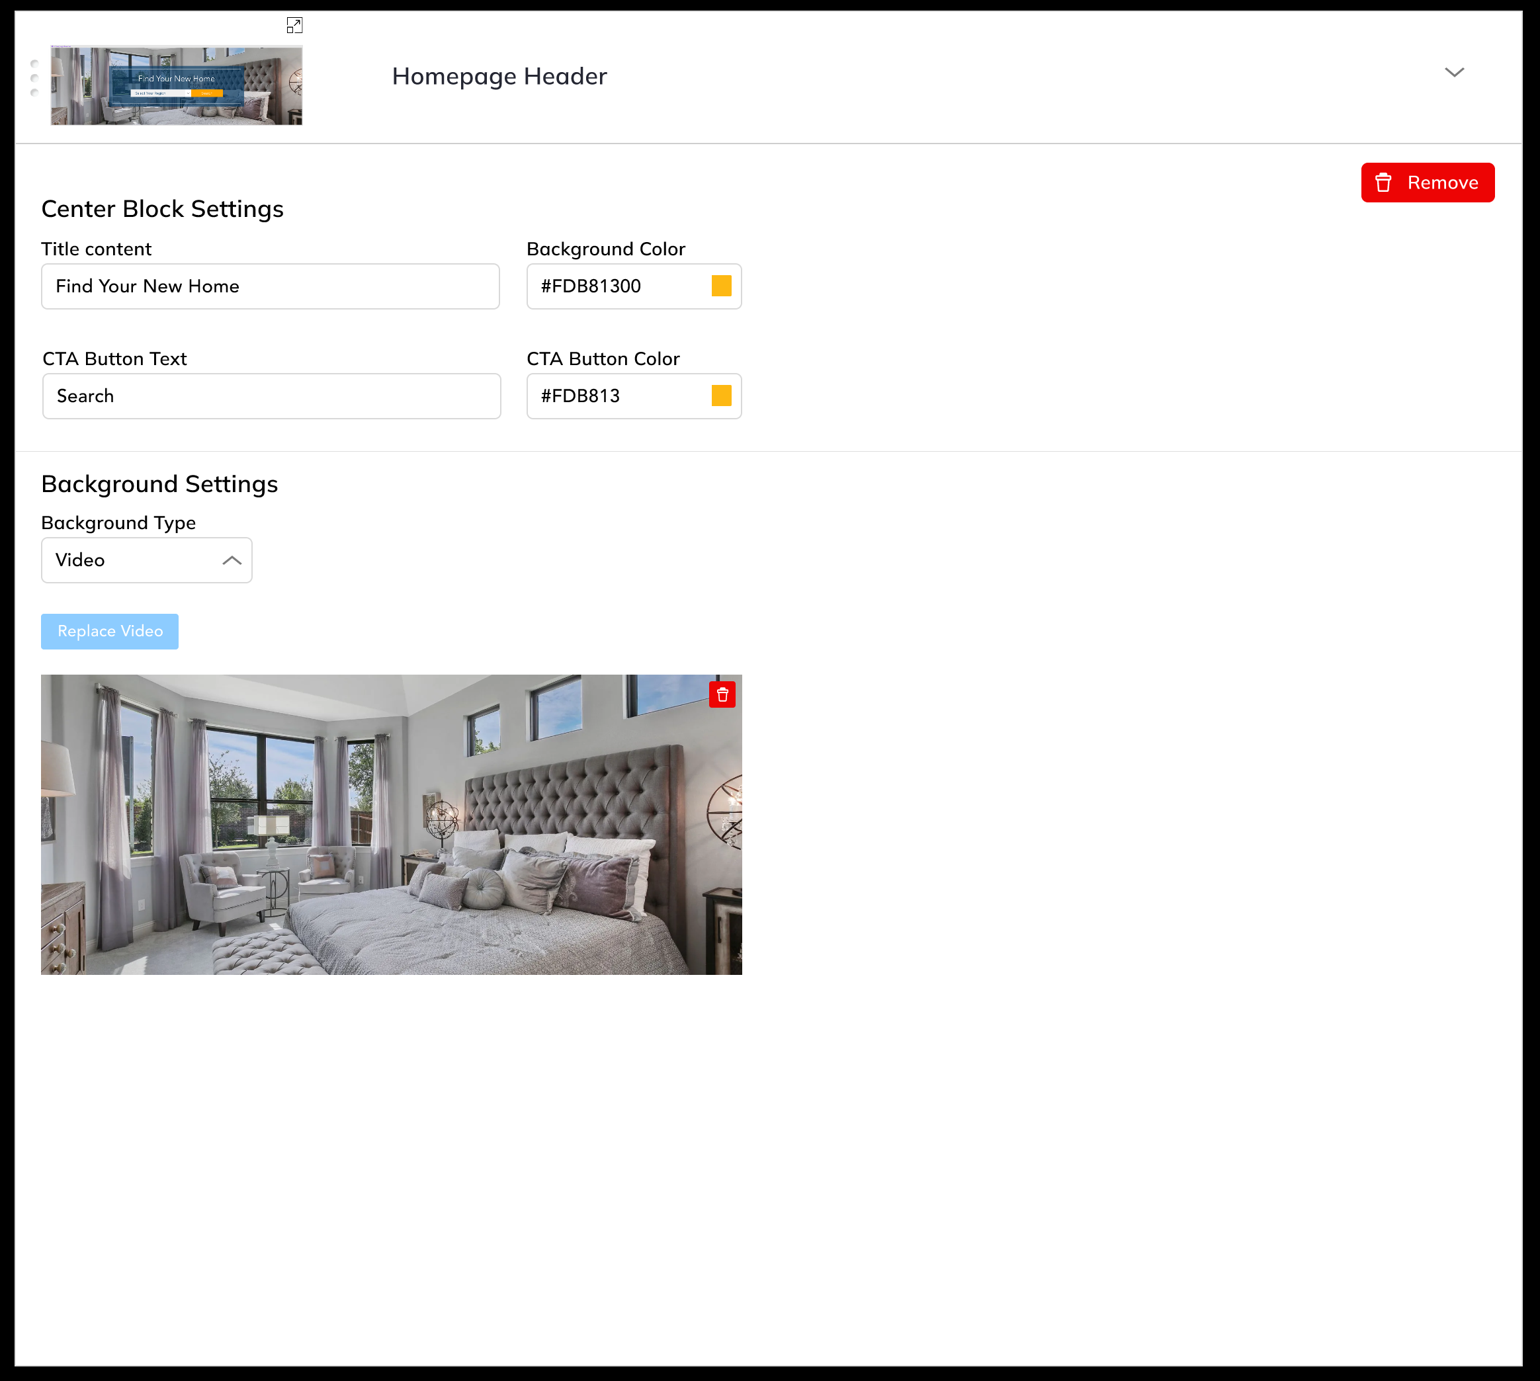Click the trash icon in Remove button
The image size is (1540, 1381).
tap(1383, 183)
